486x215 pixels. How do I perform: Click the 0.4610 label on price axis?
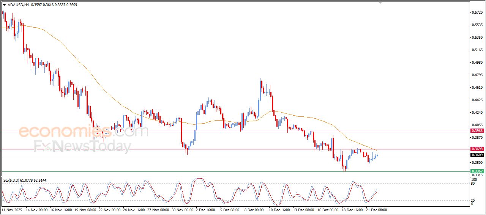(477, 88)
